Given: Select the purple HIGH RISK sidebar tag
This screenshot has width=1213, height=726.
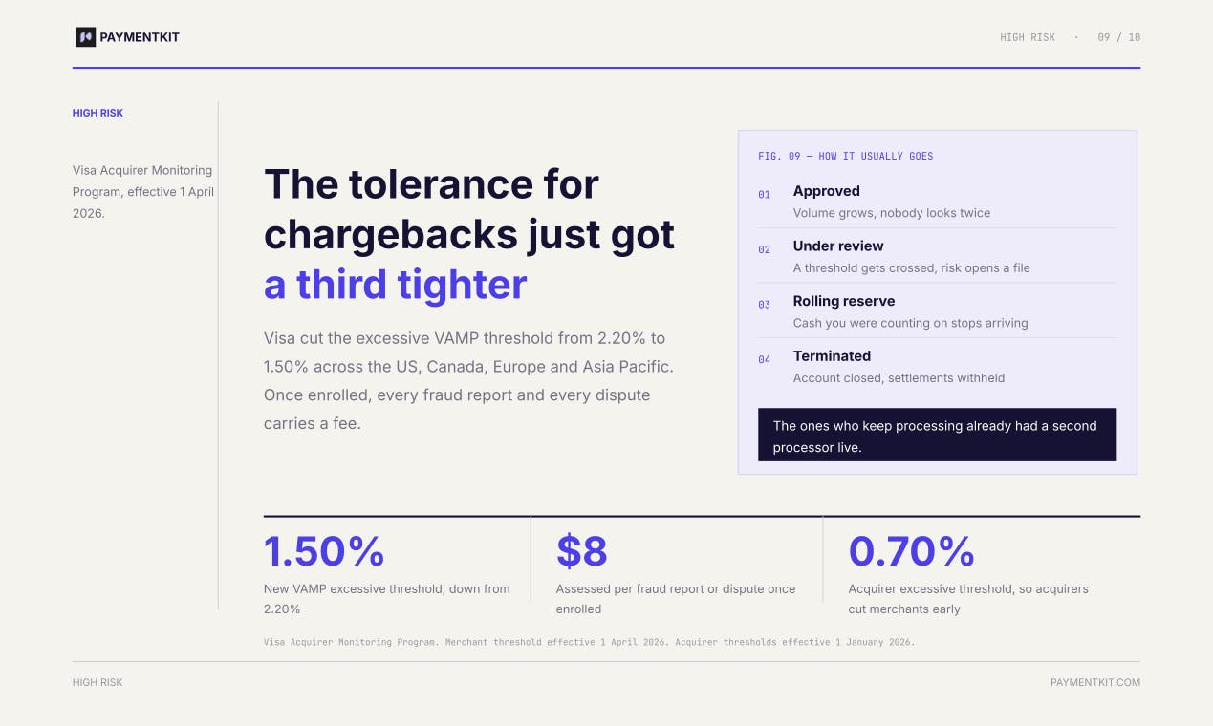Looking at the screenshot, I should point(97,113).
